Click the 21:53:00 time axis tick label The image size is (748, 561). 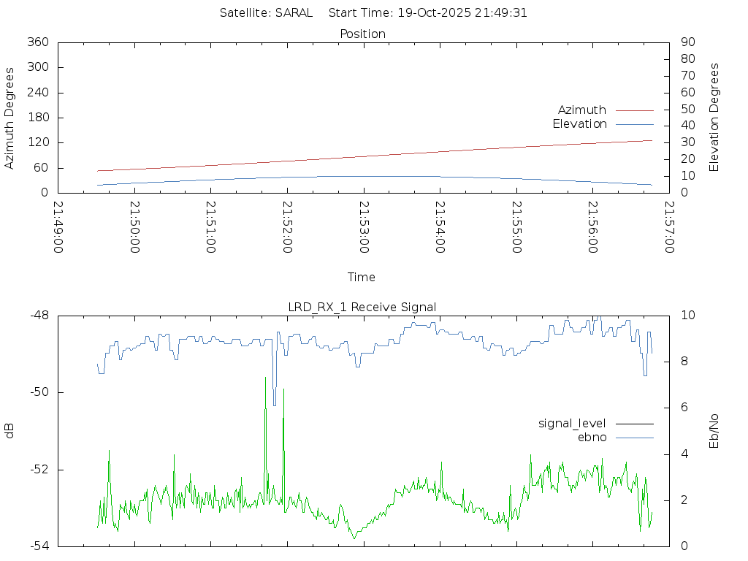coord(363,227)
